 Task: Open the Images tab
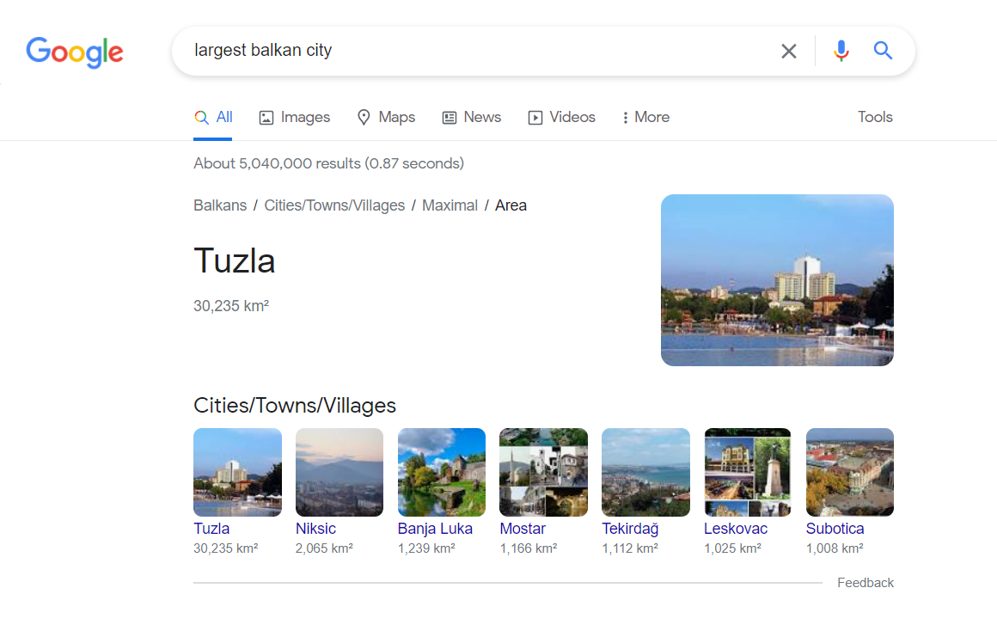click(x=294, y=118)
